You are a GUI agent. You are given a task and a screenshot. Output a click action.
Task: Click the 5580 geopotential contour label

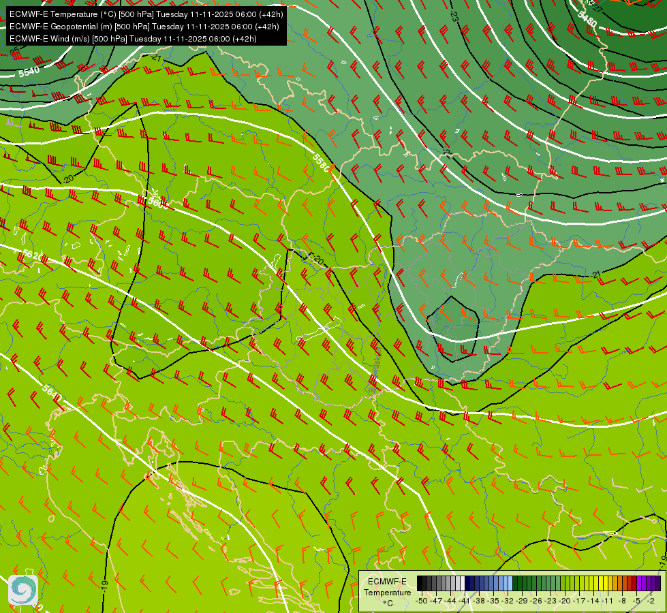[x=321, y=163]
